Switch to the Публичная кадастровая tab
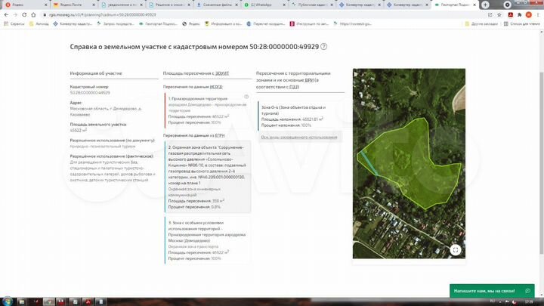The height and width of the screenshot is (306, 544). click(x=312, y=5)
